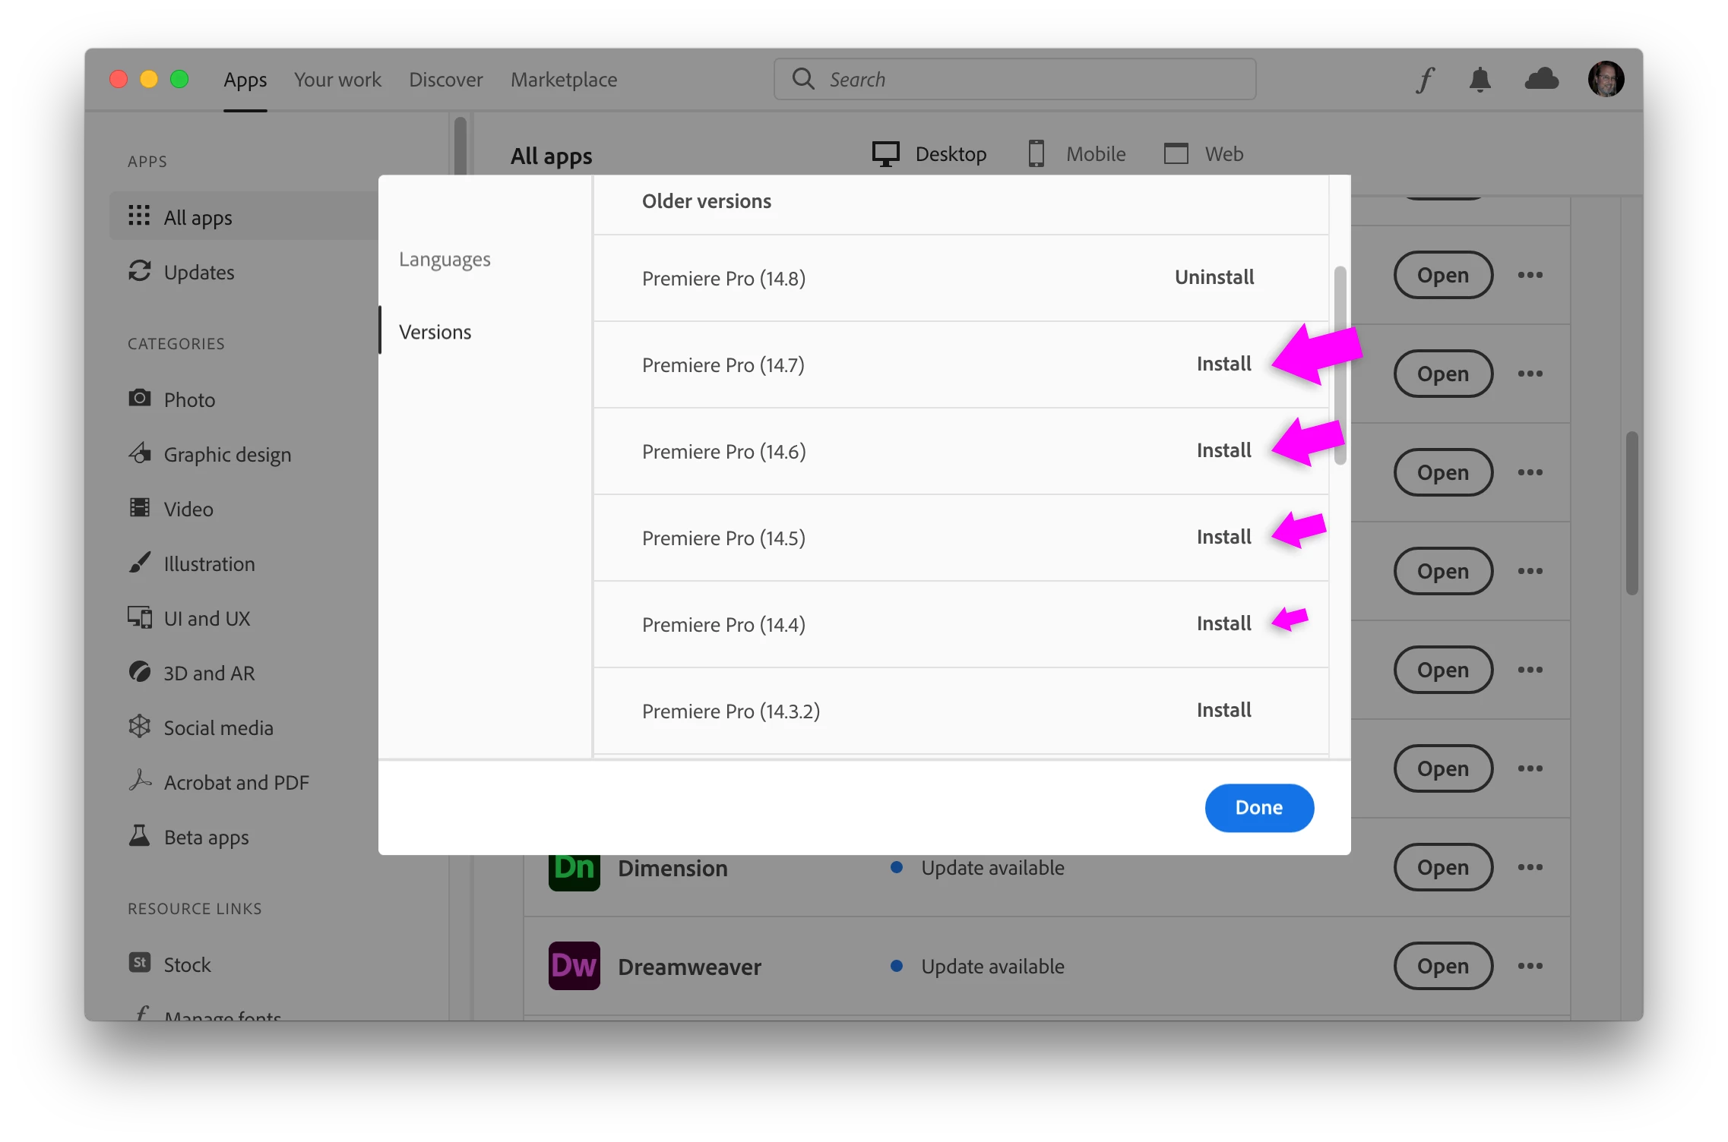Open more options for Dreamweaver

(1530, 966)
